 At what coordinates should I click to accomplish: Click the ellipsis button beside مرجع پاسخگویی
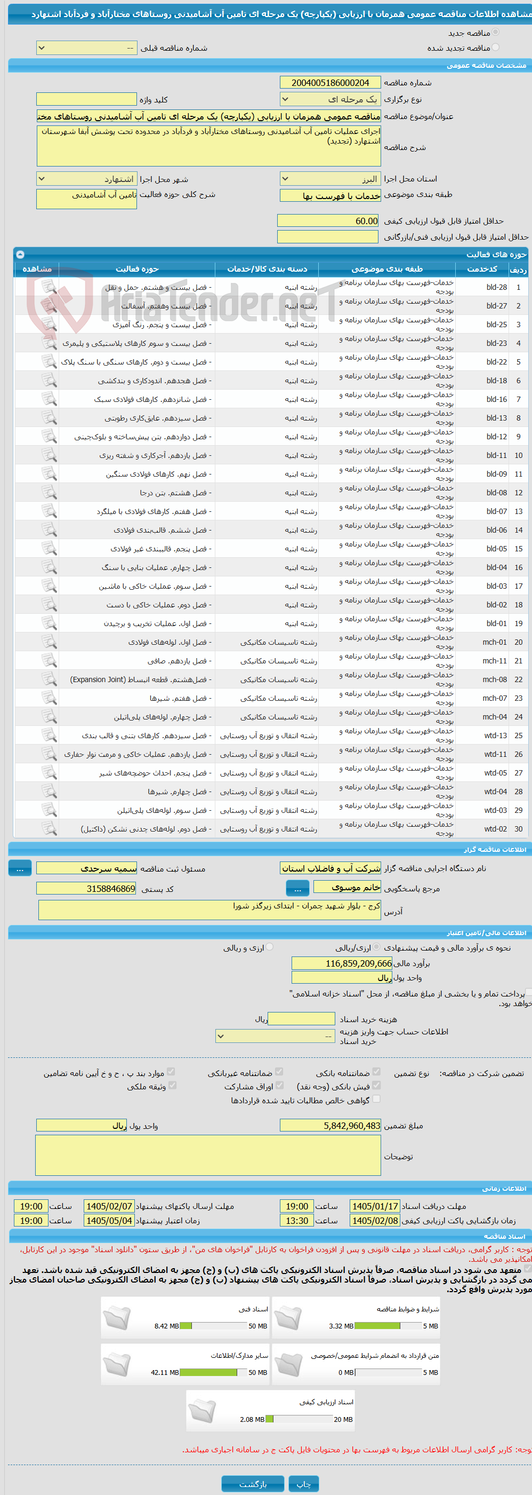click(298, 889)
